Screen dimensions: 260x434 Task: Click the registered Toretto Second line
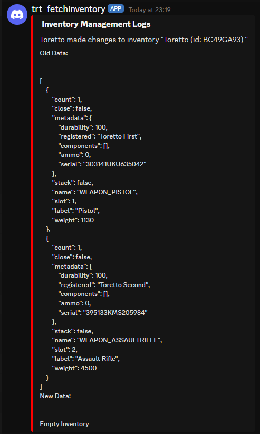(104, 285)
